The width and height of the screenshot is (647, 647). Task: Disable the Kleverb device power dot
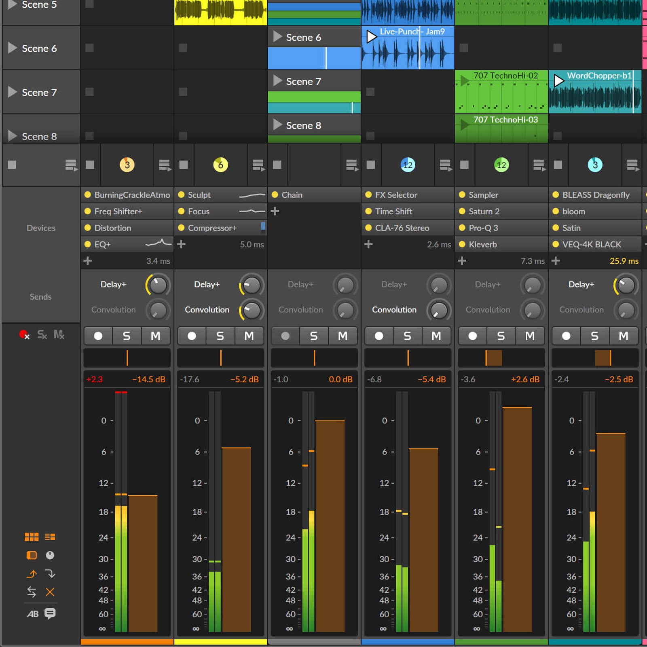462,244
